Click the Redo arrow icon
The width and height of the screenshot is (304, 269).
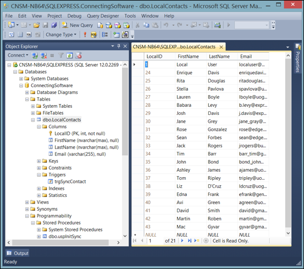tap(180, 25)
